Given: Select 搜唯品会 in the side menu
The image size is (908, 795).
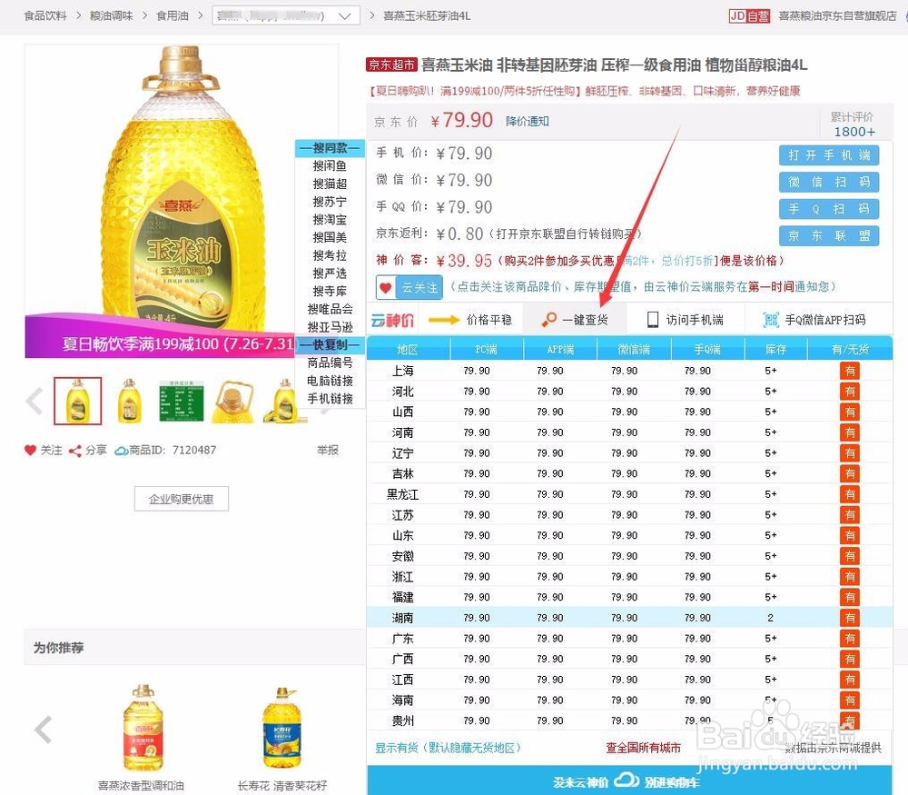Looking at the screenshot, I should point(330,309).
